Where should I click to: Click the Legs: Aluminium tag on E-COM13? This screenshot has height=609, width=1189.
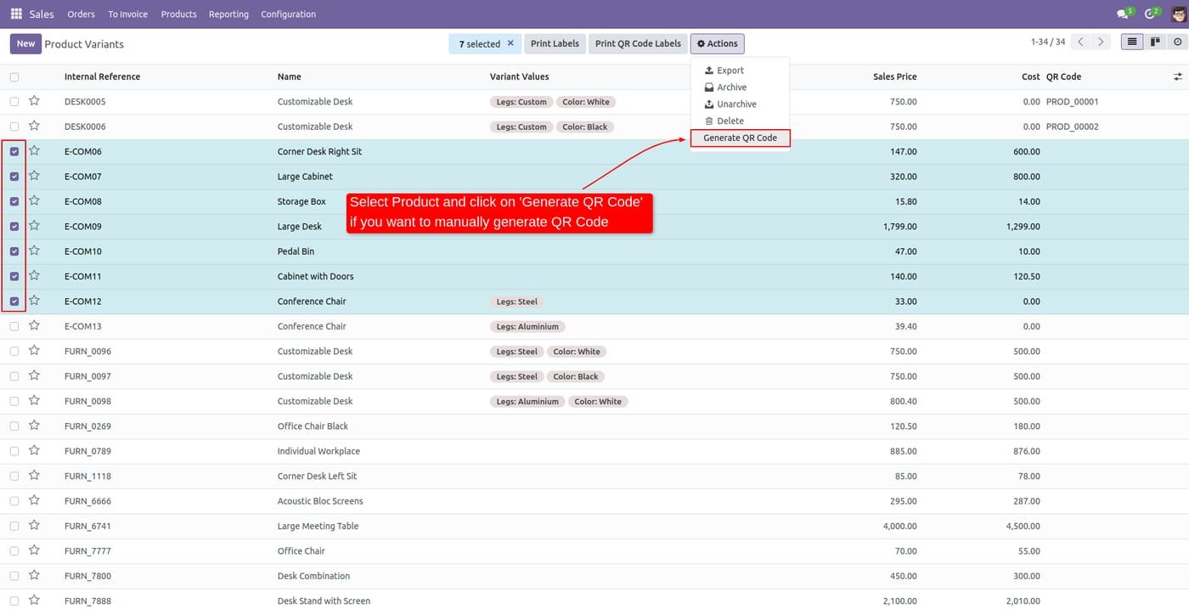click(x=527, y=326)
